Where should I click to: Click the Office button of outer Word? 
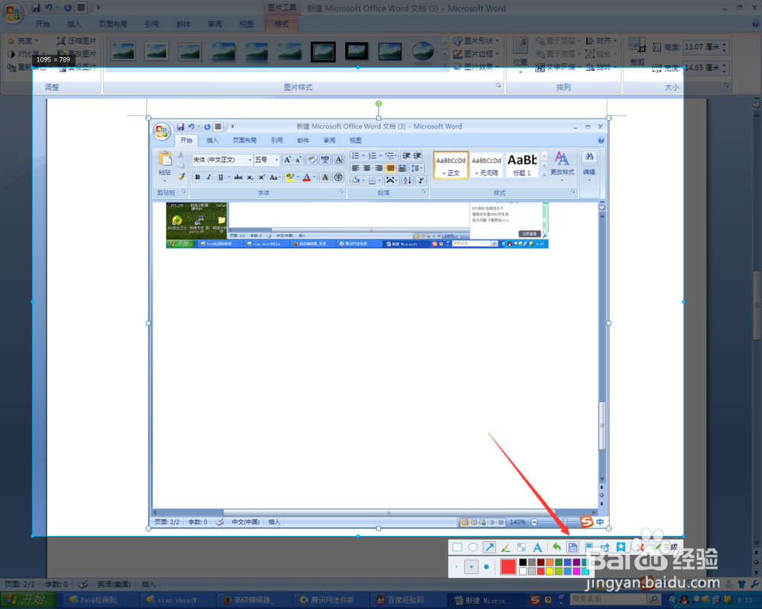click(14, 13)
